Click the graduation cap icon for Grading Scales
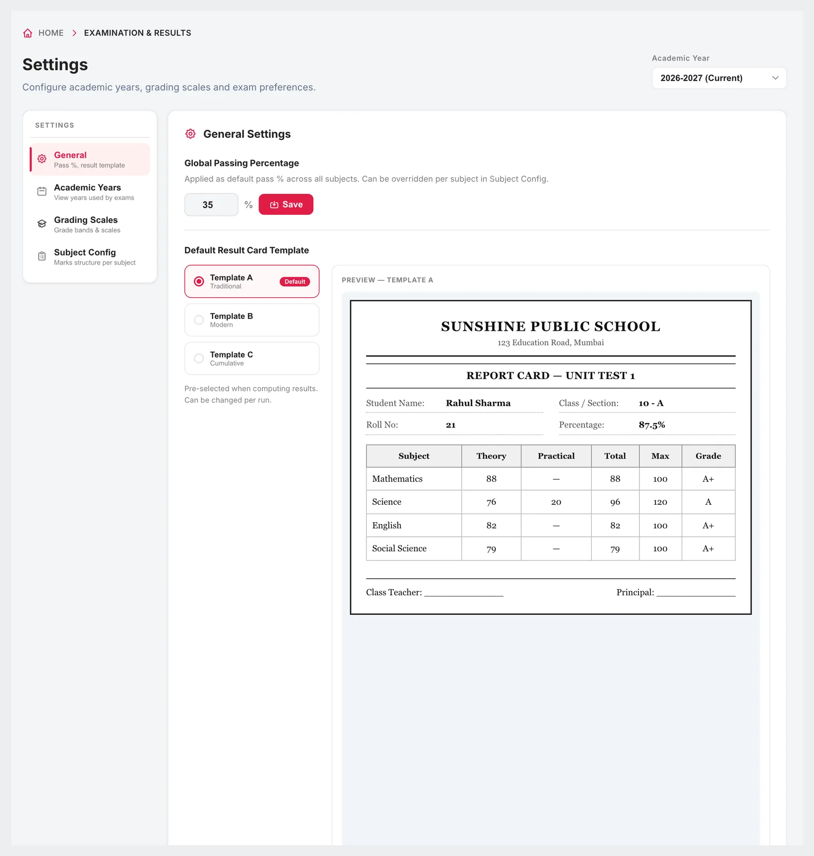This screenshot has width=814, height=856. 42,224
